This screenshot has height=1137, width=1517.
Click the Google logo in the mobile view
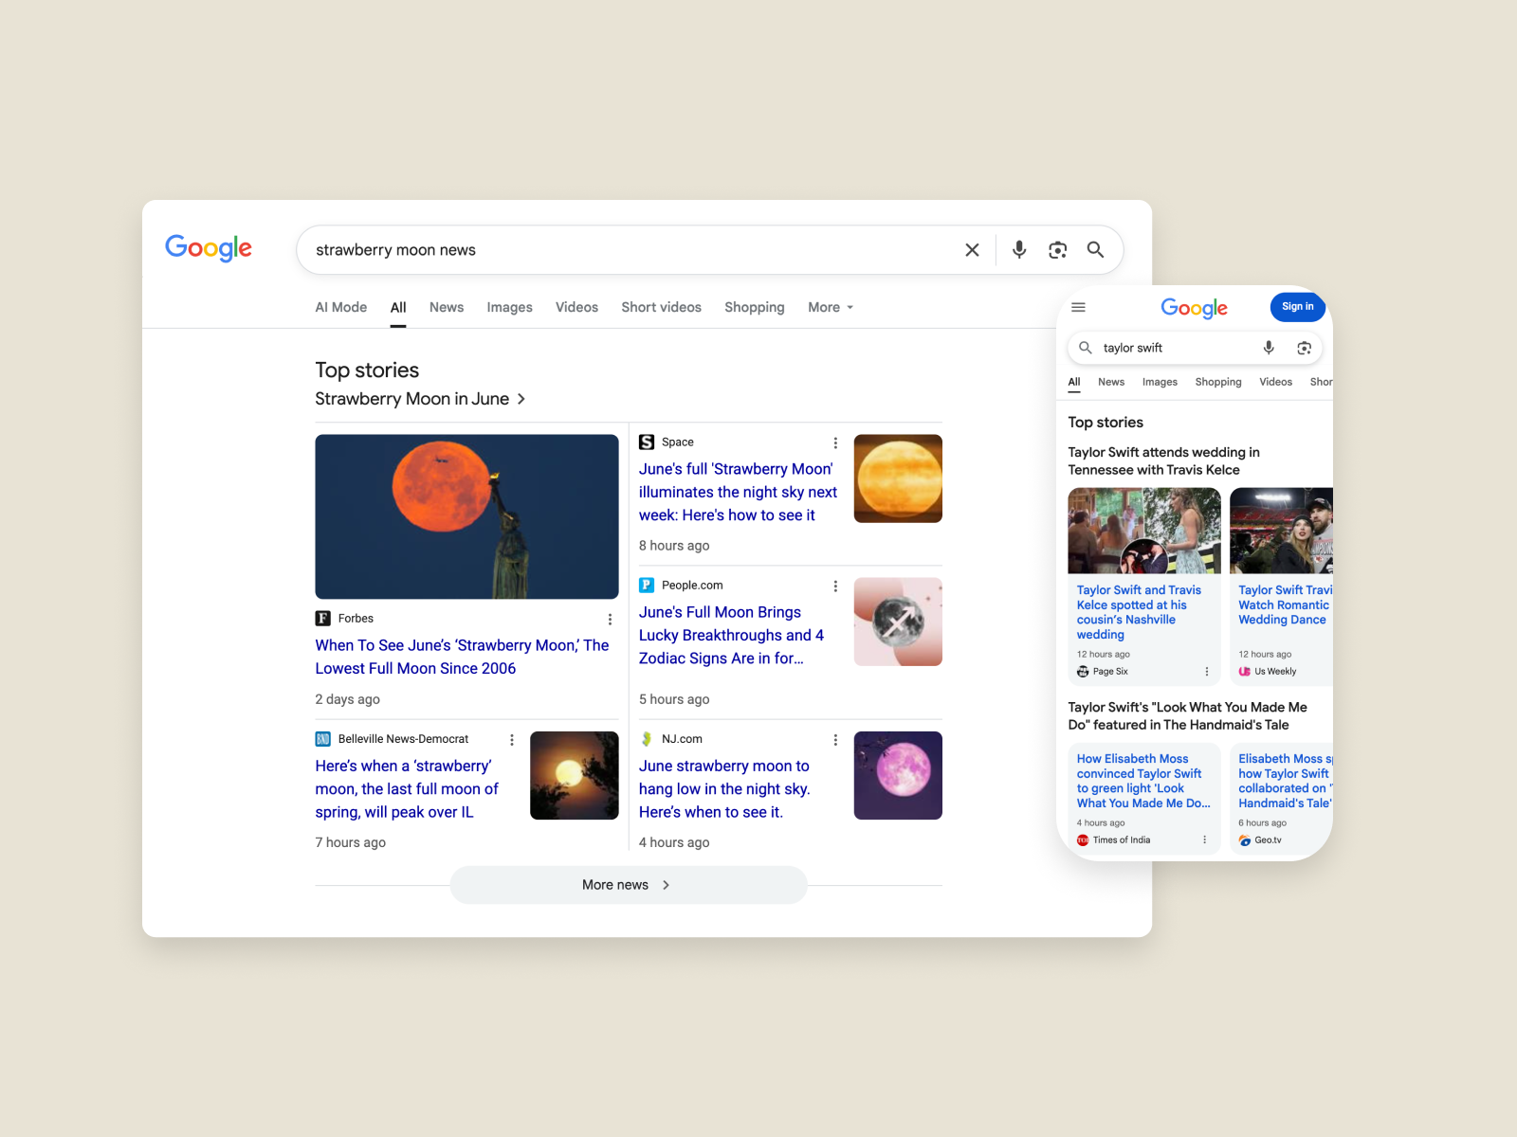[x=1194, y=308]
